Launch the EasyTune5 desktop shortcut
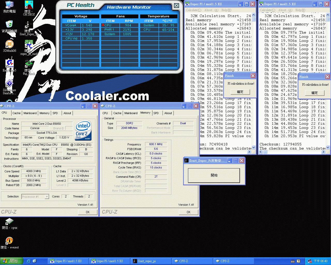 [9, 66]
